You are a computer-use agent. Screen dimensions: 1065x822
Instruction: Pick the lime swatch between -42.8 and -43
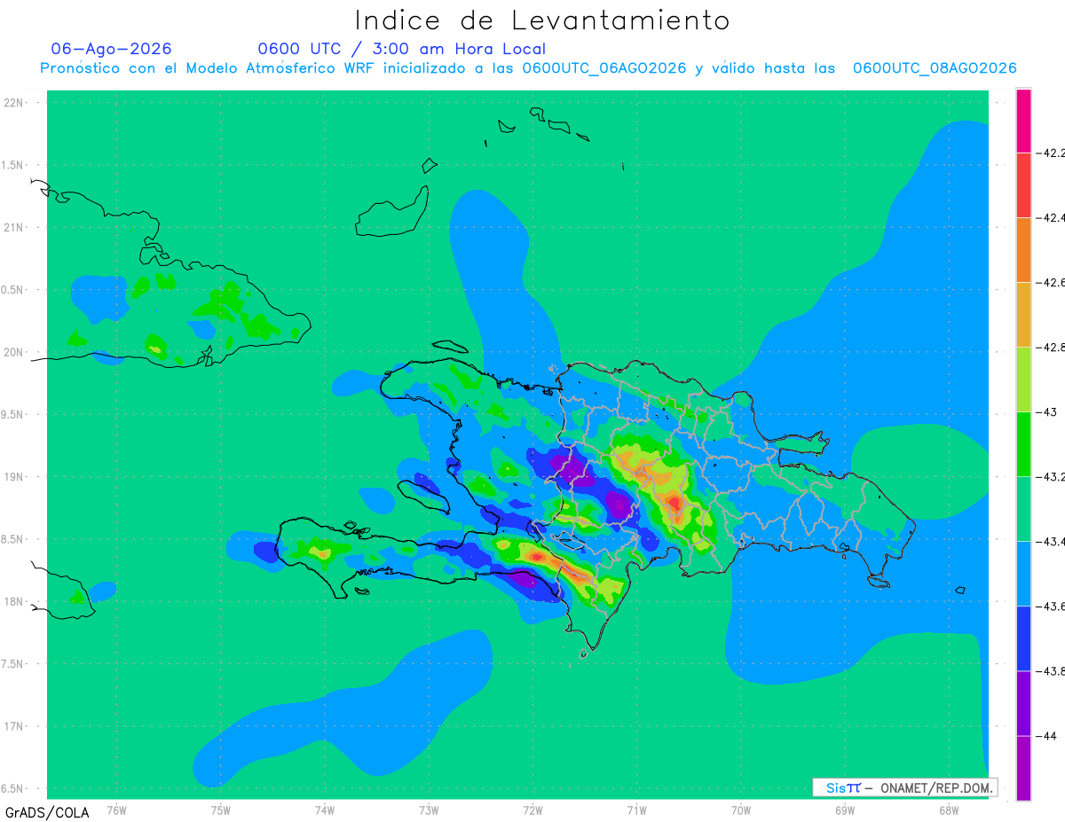click(x=1023, y=380)
